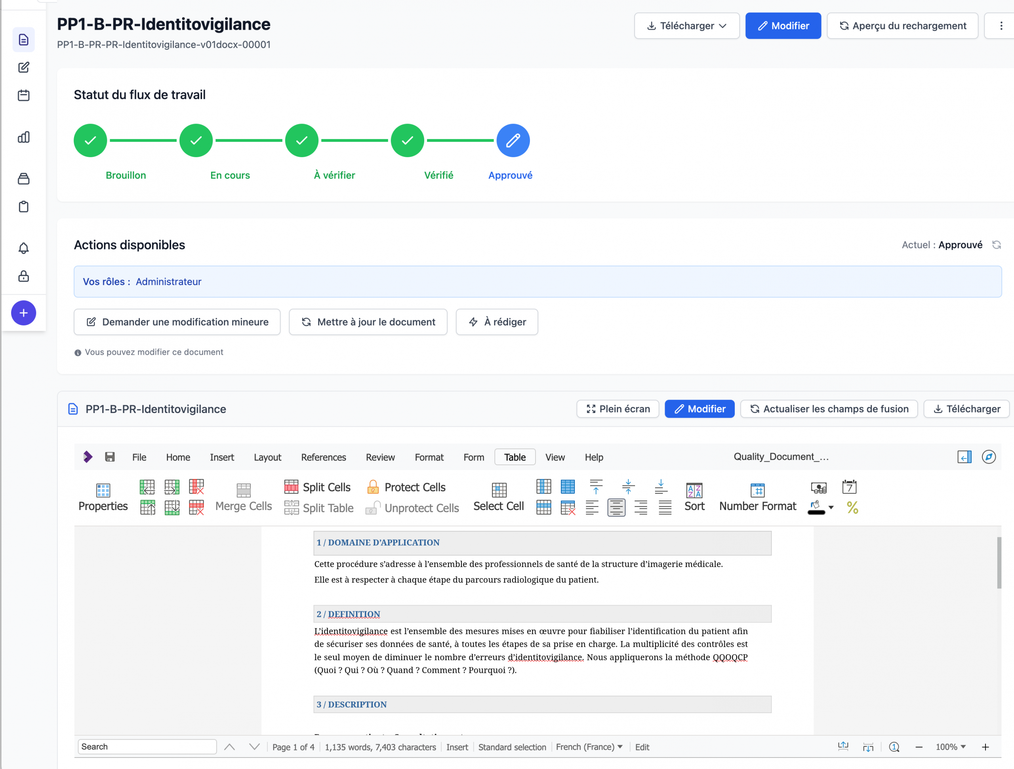Expand the Télécharger dropdown at top
Viewport: 1014px width, 769px height.
coord(686,26)
